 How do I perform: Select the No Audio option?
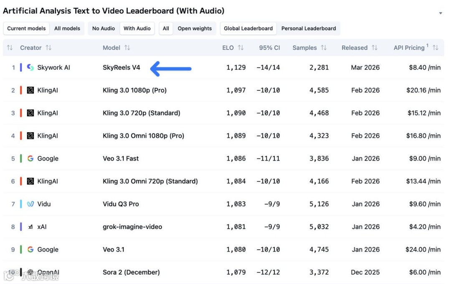(x=104, y=28)
